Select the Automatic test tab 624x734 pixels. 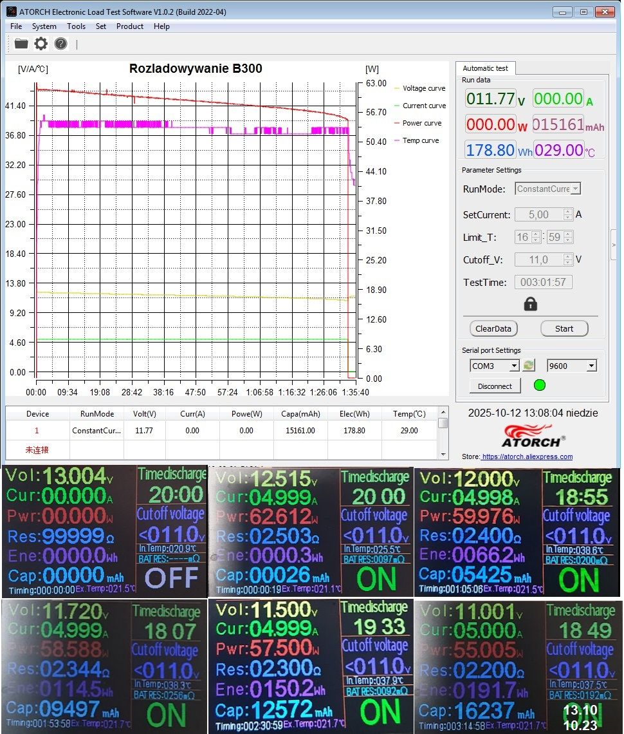click(x=485, y=68)
